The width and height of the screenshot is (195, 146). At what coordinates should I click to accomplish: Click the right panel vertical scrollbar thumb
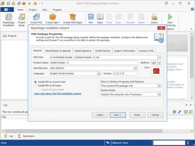click(192, 57)
